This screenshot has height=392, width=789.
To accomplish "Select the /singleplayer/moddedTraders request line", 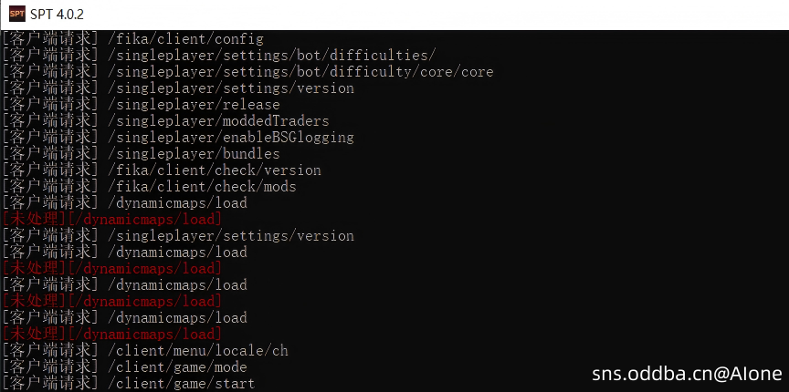I will tap(218, 121).
